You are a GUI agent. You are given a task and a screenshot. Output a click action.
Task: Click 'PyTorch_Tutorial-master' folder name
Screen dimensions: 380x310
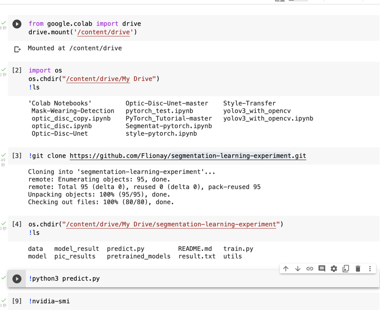tap(169, 118)
